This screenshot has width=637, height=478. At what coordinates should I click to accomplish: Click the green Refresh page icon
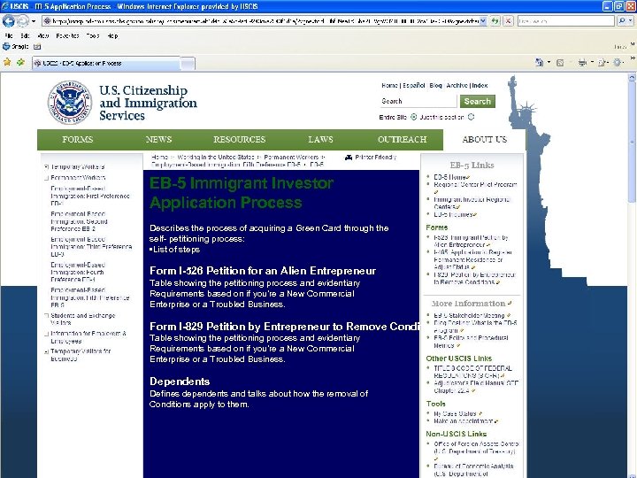pos(495,20)
